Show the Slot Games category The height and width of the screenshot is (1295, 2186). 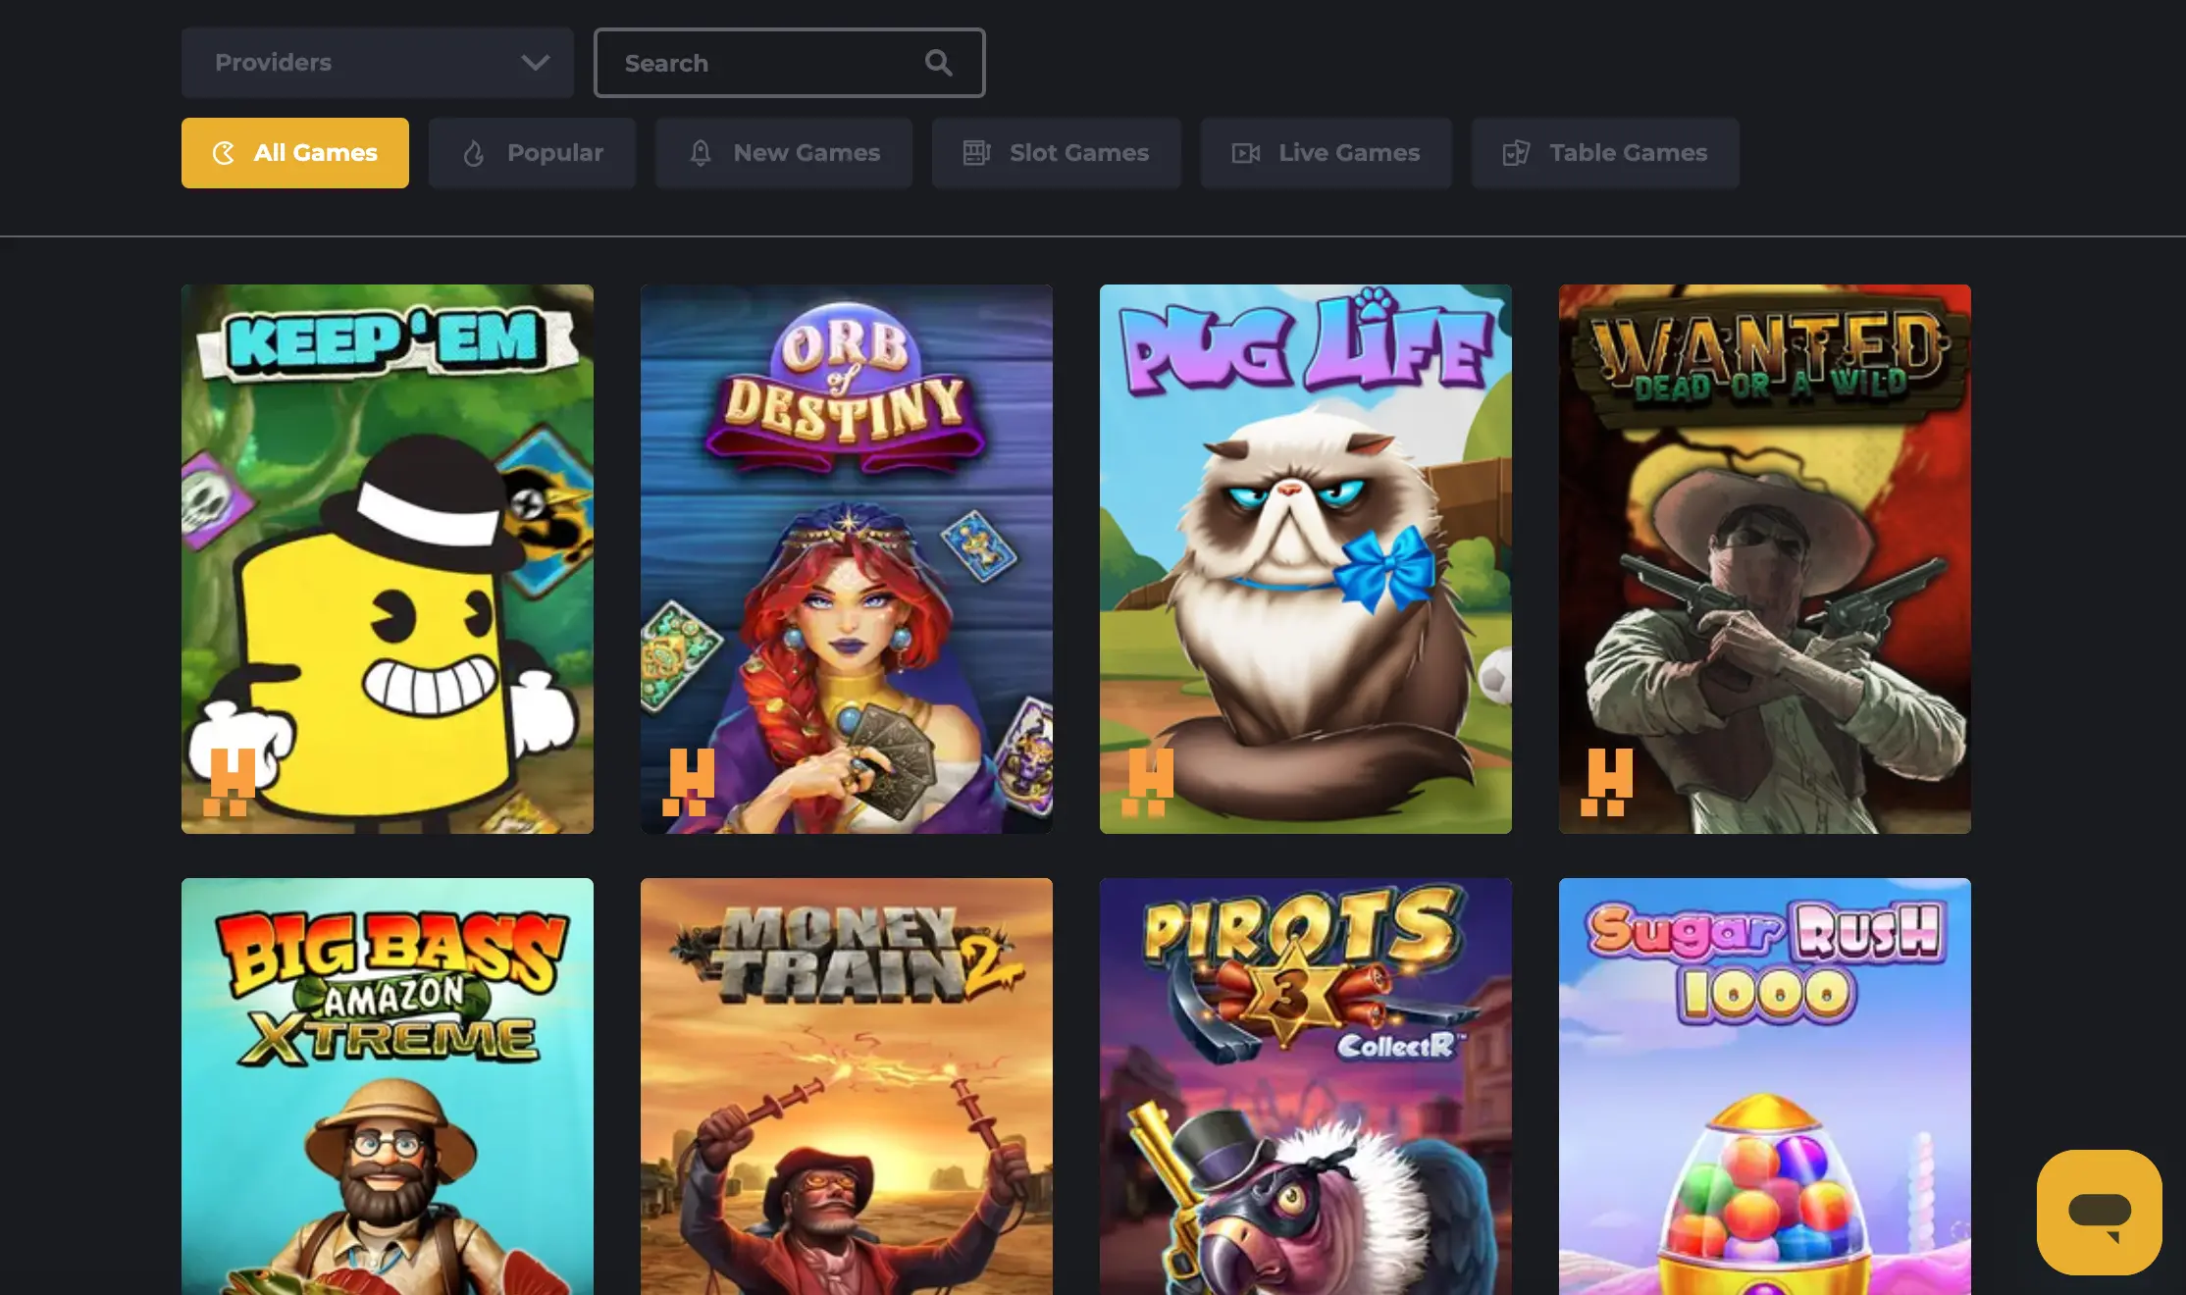pyautogui.click(x=1057, y=153)
